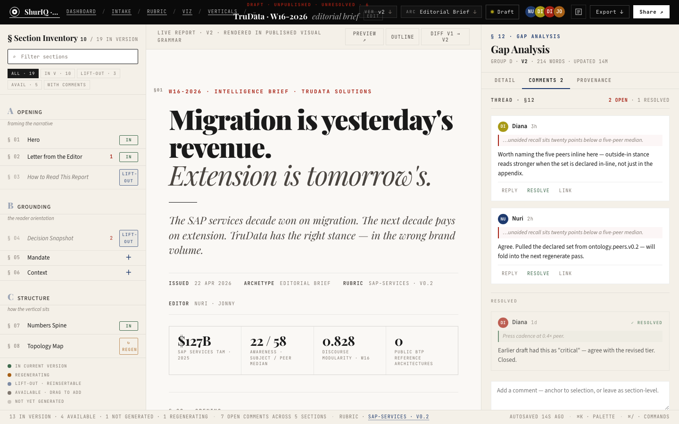The height and width of the screenshot is (424, 679).
Task: Click the Filter sections search field
Action: pos(73,56)
